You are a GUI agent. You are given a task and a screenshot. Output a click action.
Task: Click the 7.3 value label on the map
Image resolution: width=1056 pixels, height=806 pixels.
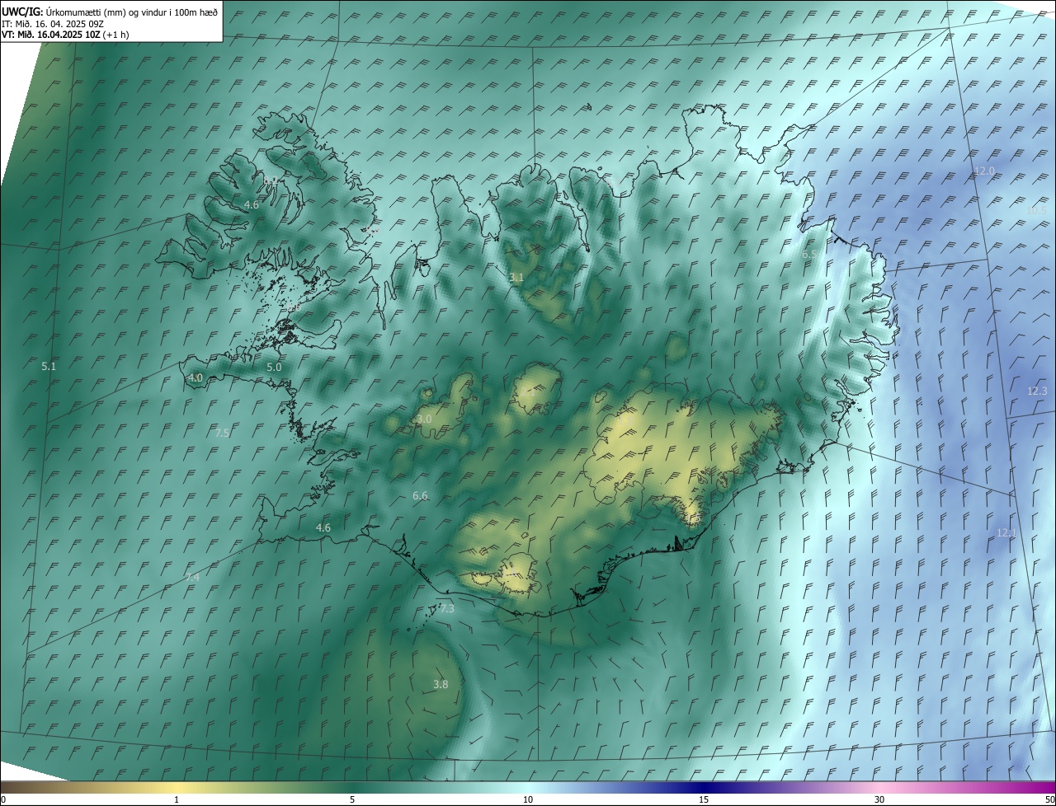pyautogui.click(x=446, y=608)
